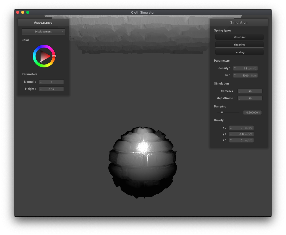Click the Height field stepper arrows
286x235 pixels.
(41, 89)
